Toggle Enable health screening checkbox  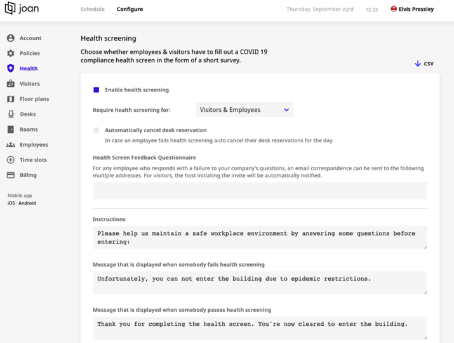pos(97,90)
